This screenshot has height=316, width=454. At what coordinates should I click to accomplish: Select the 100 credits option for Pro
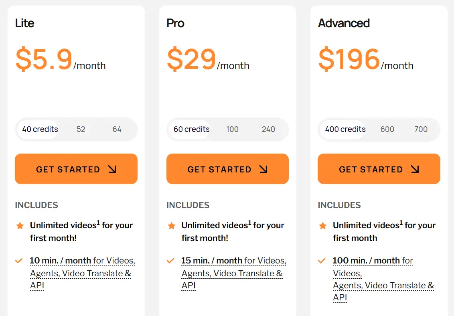(232, 130)
